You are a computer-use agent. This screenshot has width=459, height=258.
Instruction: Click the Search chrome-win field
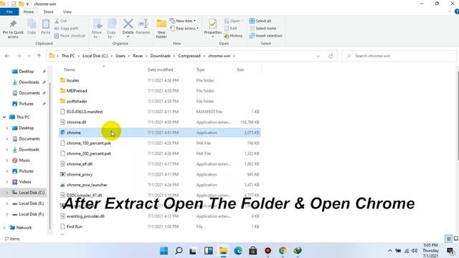pyautogui.click(x=399, y=56)
